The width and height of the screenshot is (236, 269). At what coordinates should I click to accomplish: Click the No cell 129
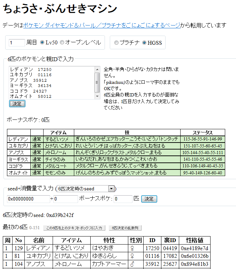pyautogui.click(x=18, y=248)
